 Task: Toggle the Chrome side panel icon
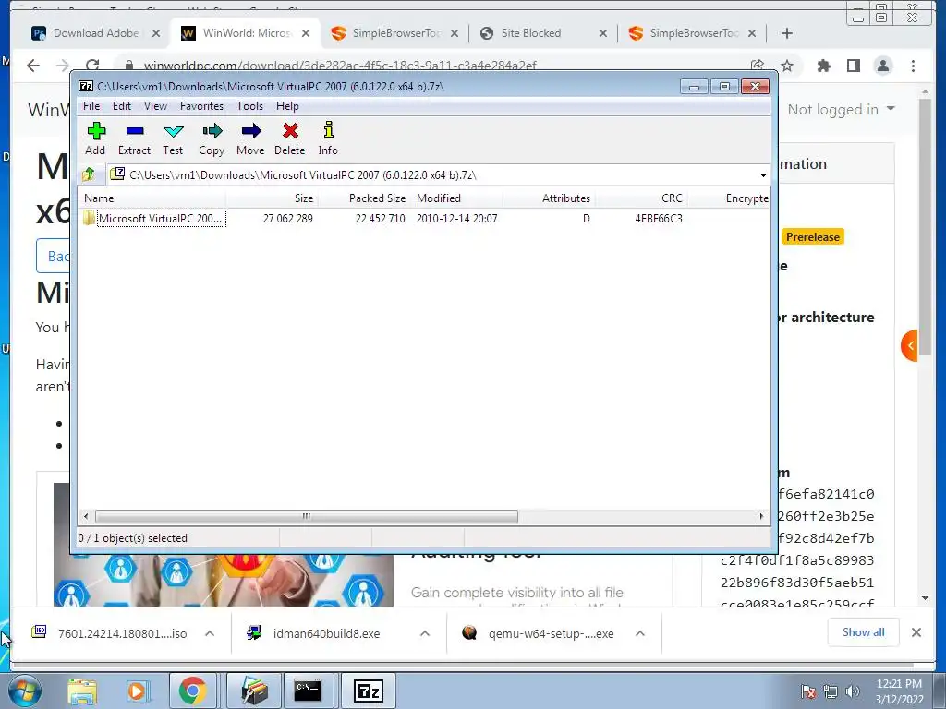point(853,66)
